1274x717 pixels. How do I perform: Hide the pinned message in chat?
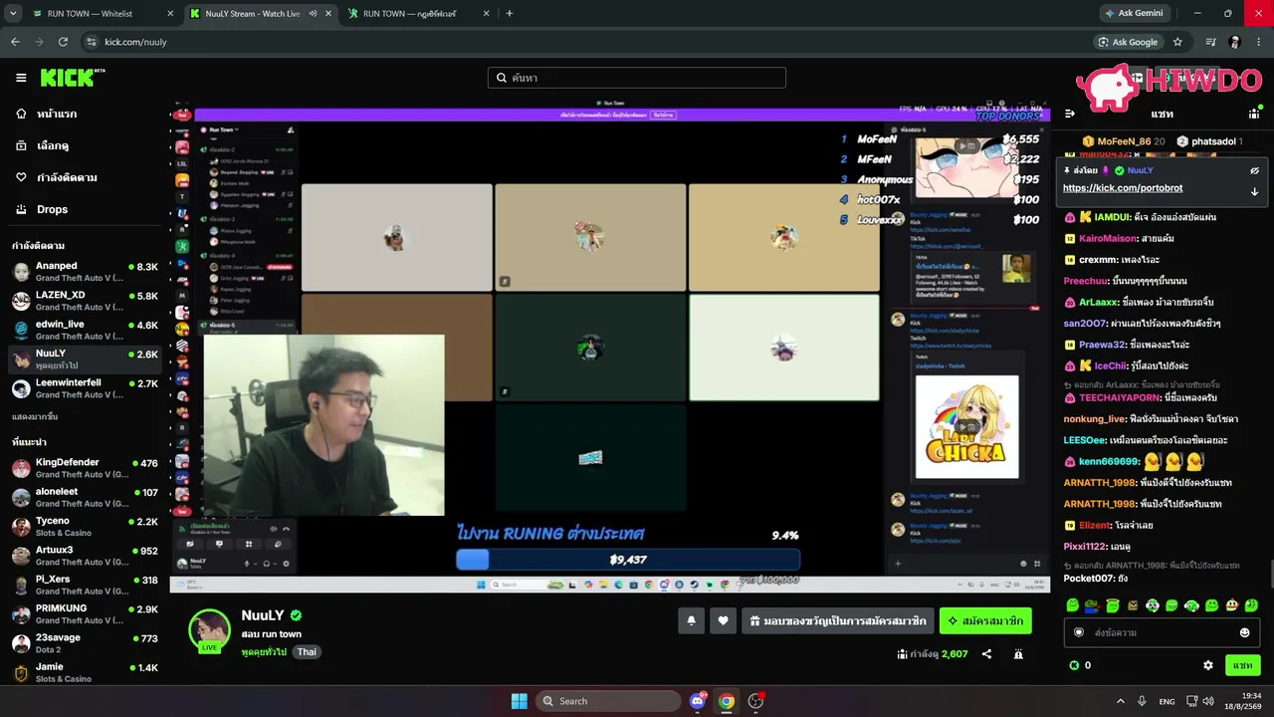click(x=1255, y=170)
